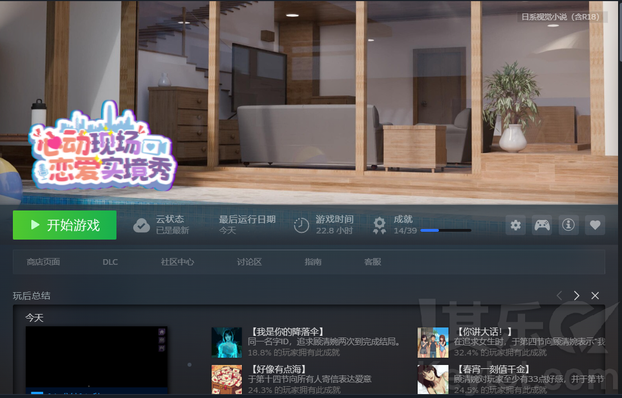
Task: Open the 讨论区 link
Action: (249, 262)
